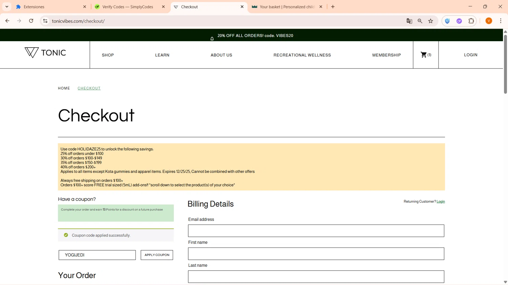Image resolution: width=508 pixels, height=285 pixels.
Task: Open RECREATIONAL WELLNESS menu
Action: pos(302,55)
